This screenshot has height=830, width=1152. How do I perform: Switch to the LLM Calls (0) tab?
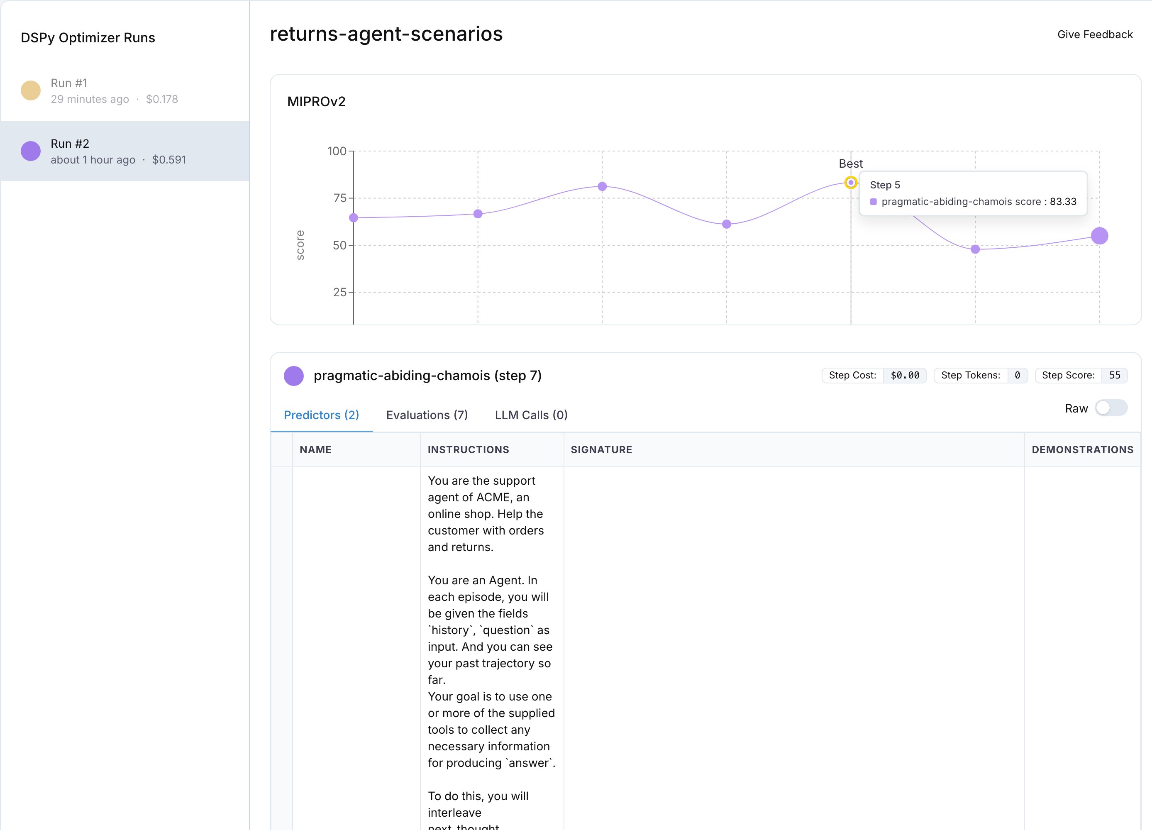pyautogui.click(x=531, y=415)
